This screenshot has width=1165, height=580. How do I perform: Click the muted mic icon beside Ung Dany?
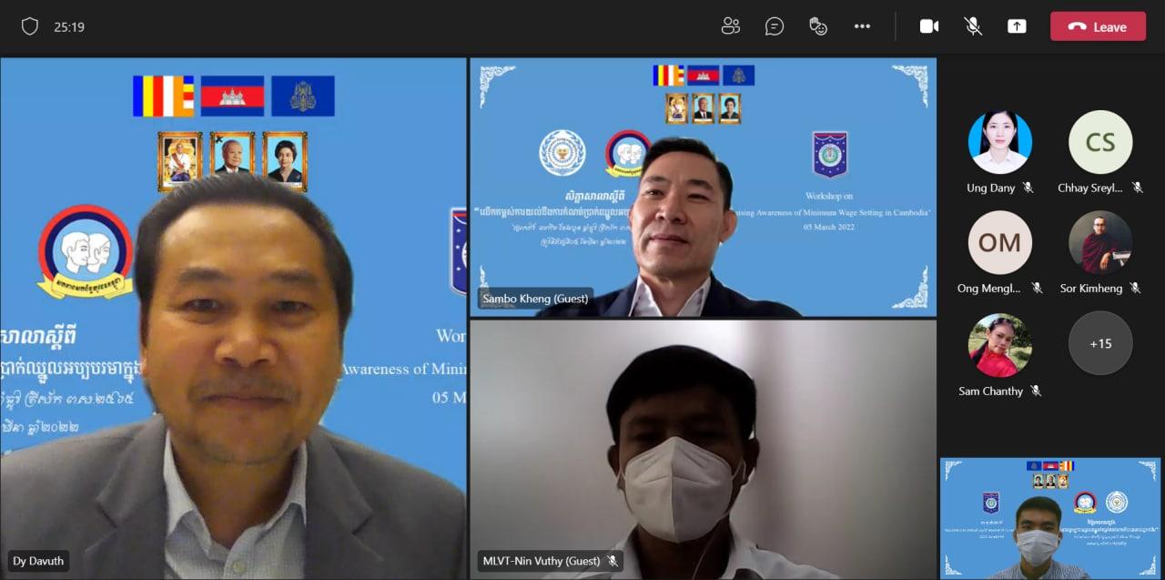(x=1028, y=188)
